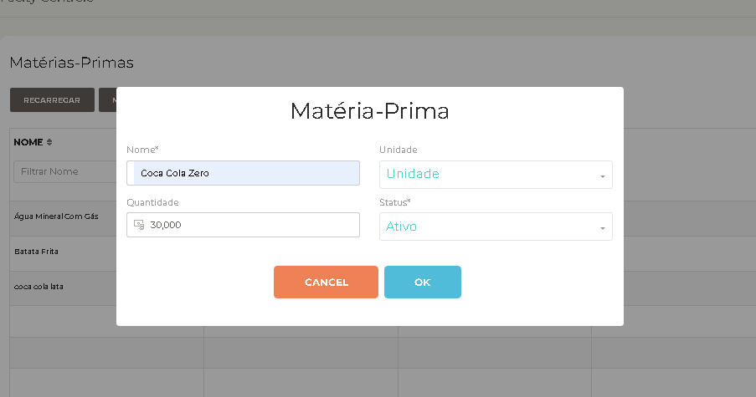This screenshot has width=756, height=397.
Task: Select the Água Mineral Com Gás row
Action: coord(63,218)
